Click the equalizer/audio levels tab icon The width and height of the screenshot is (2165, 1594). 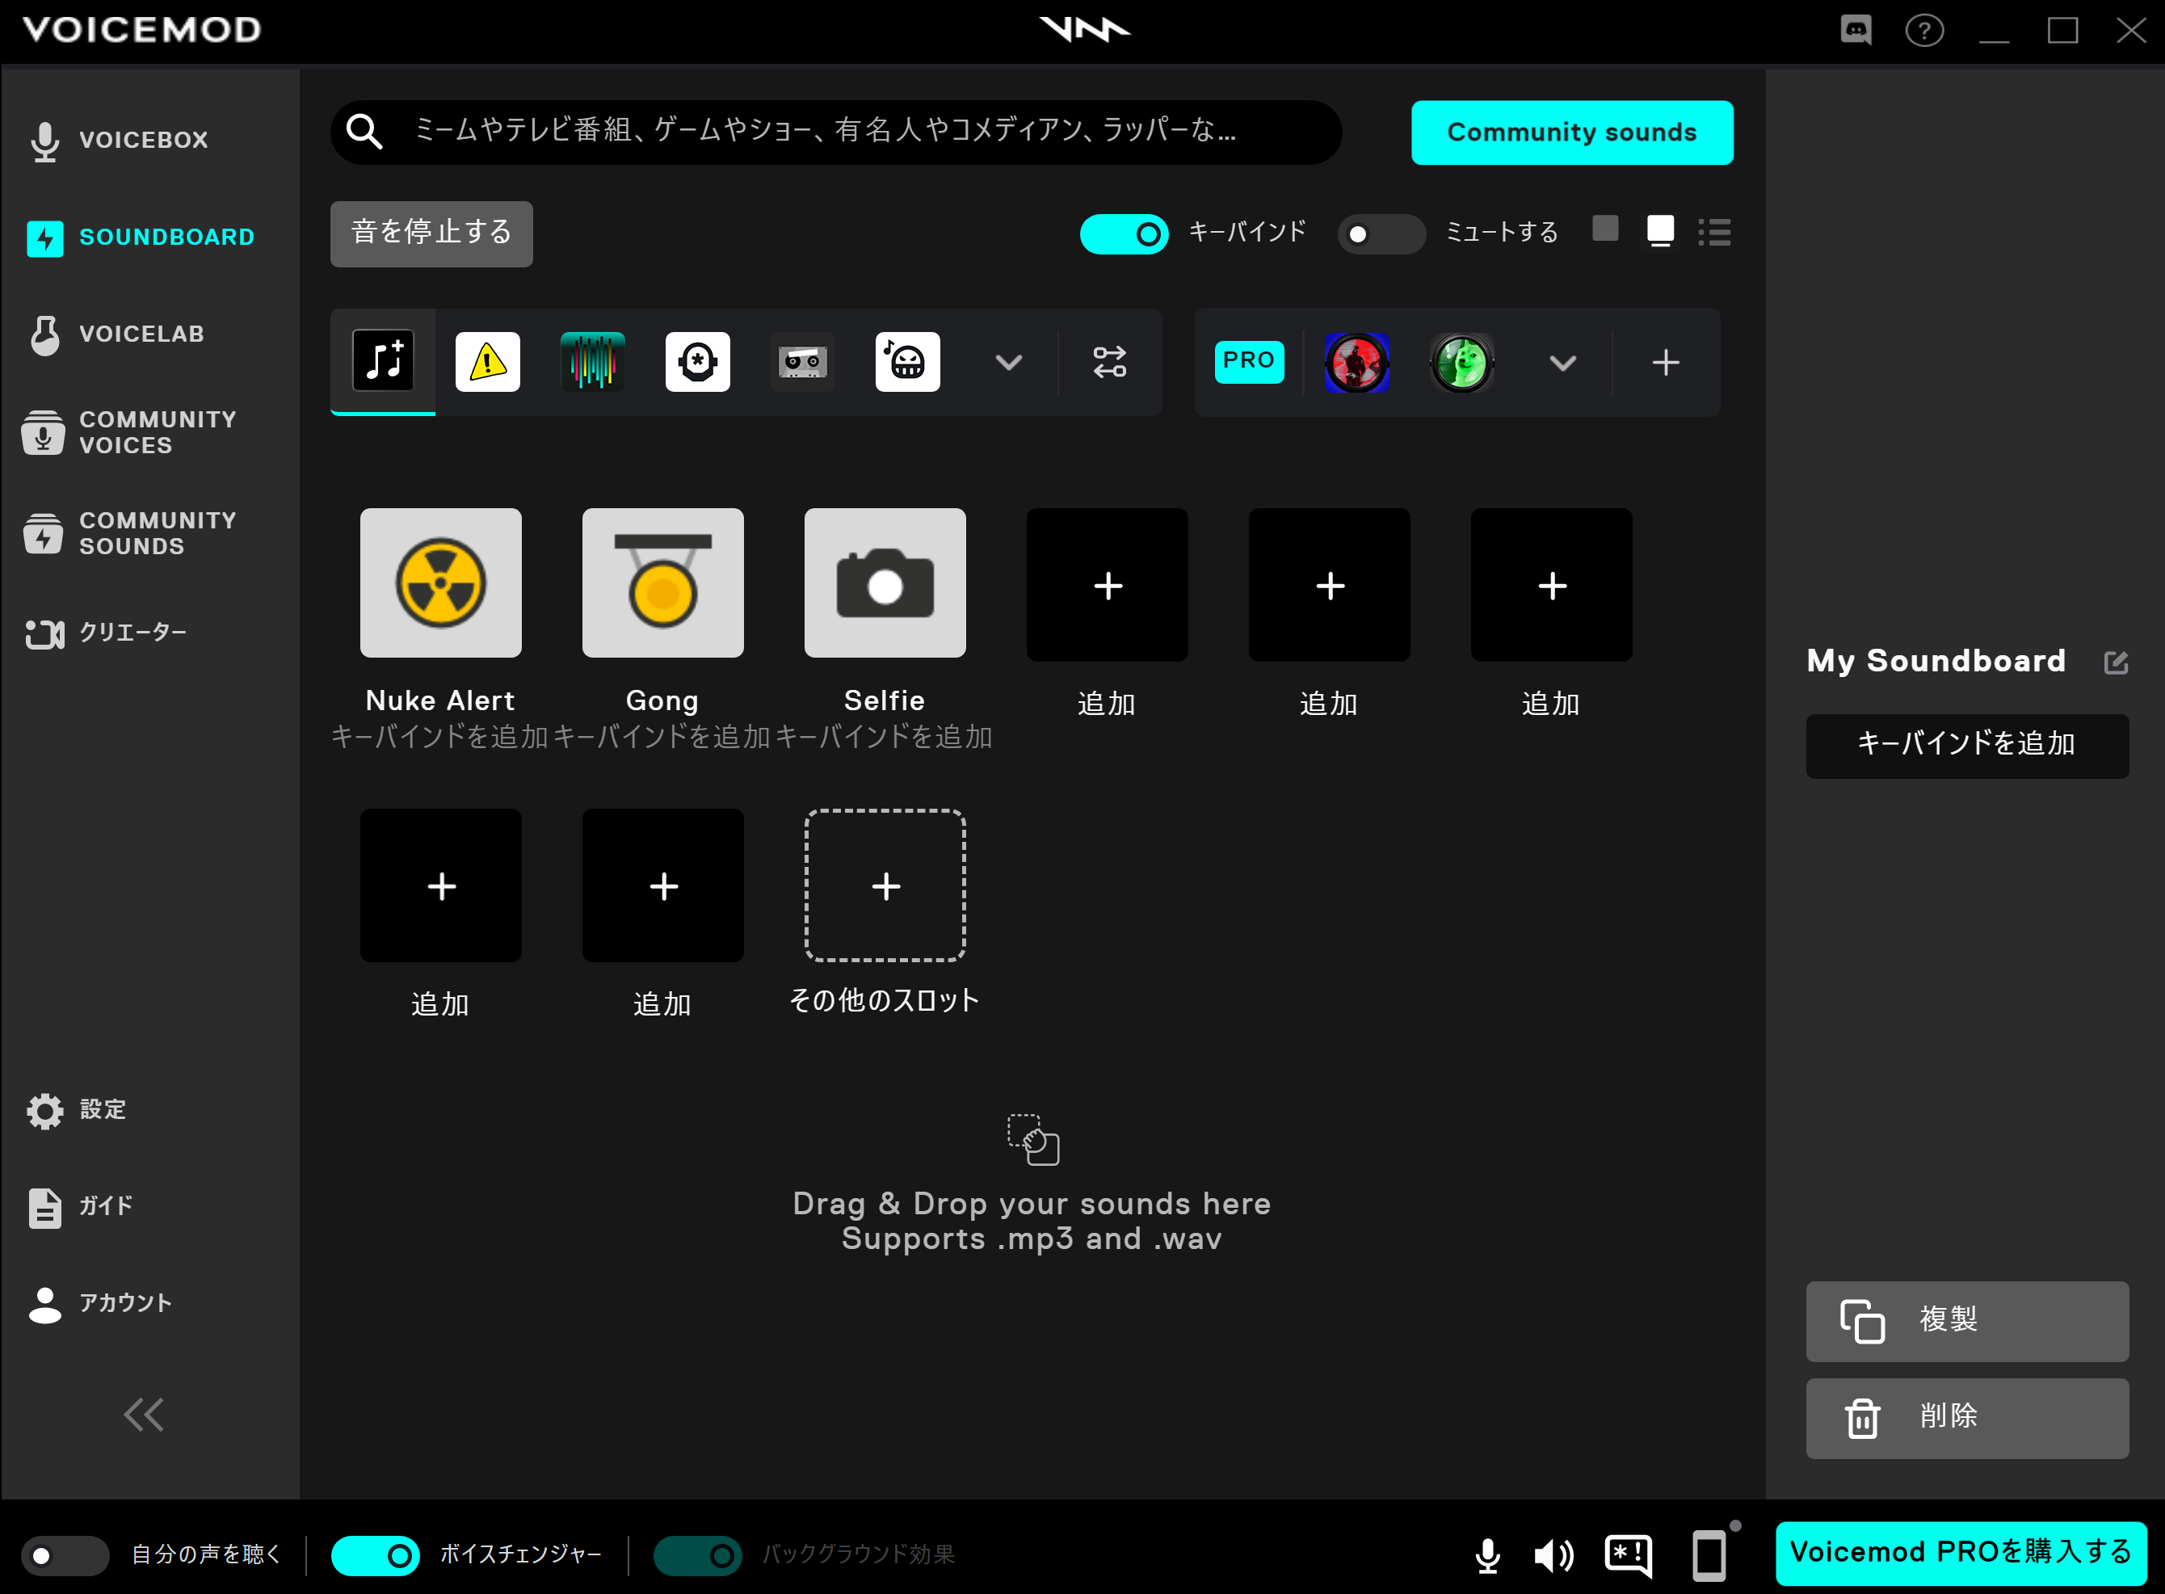coord(590,358)
